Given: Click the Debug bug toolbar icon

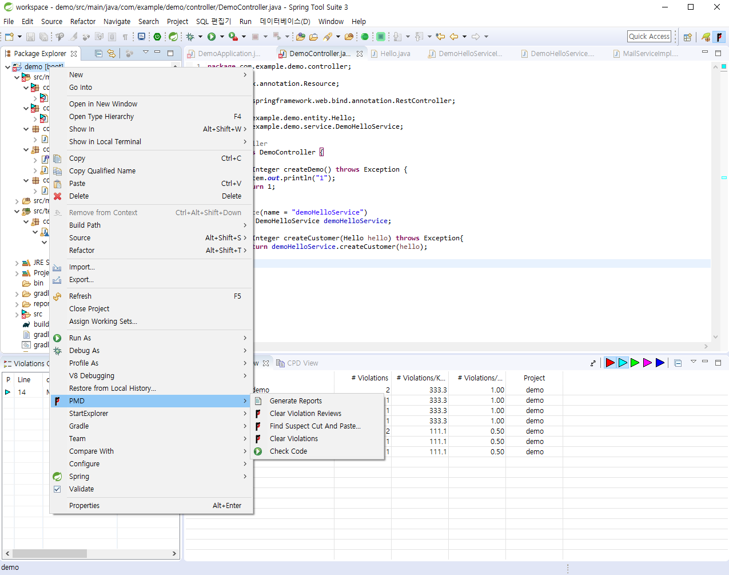Looking at the screenshot, I should (x=190, y=37).
